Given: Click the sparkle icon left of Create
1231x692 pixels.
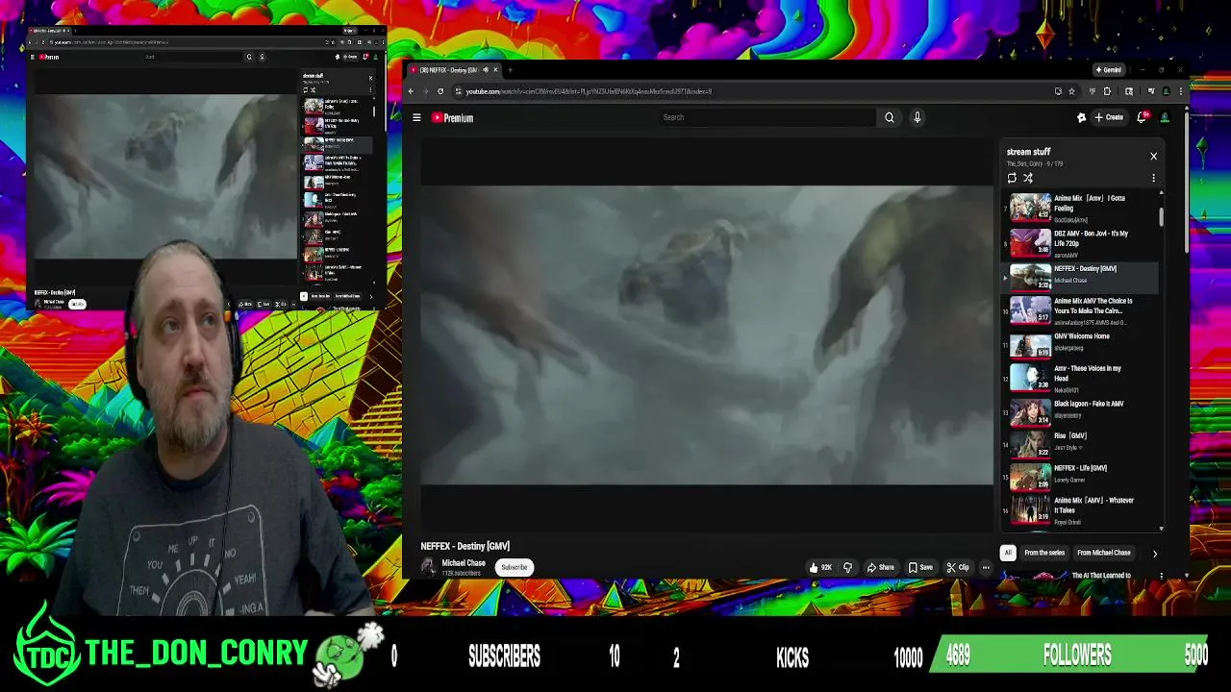Looking at the screenshot, I should (x=1081, y=117).
